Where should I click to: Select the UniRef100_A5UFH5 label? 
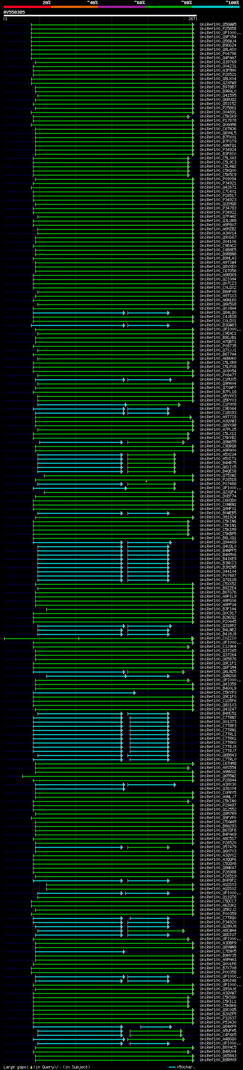(218, 1031)
